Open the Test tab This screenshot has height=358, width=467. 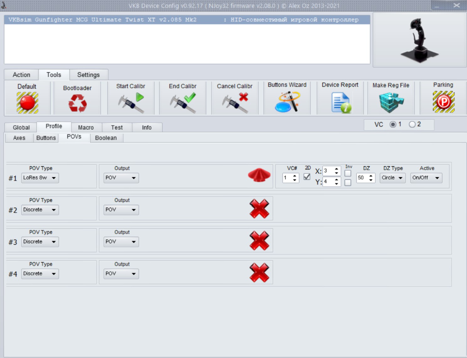coord(117,128)
